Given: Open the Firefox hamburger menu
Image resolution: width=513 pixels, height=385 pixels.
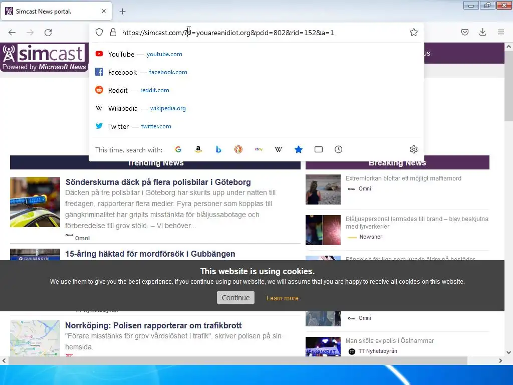Looking at the screenshot, I should [x=501, y=32].
